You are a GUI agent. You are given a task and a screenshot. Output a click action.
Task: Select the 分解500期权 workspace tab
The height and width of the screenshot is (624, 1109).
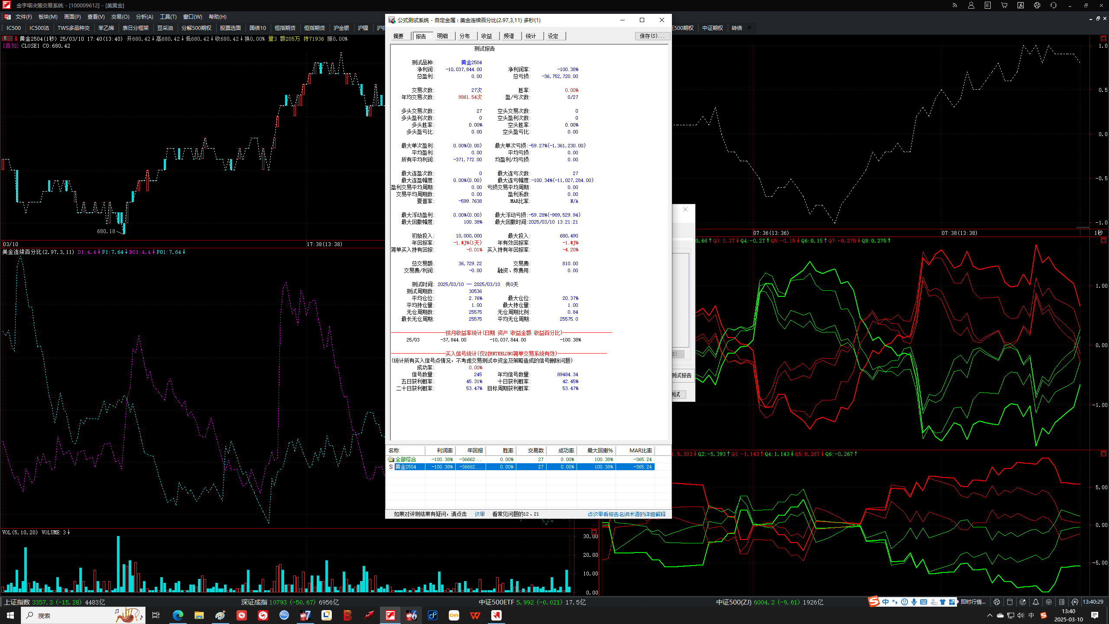coord(196,28)
